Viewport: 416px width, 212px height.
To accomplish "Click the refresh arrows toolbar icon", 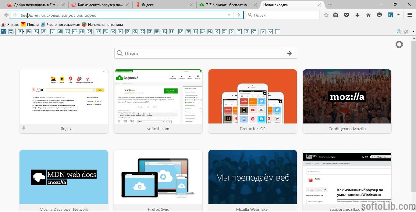I will coord(53,32).
